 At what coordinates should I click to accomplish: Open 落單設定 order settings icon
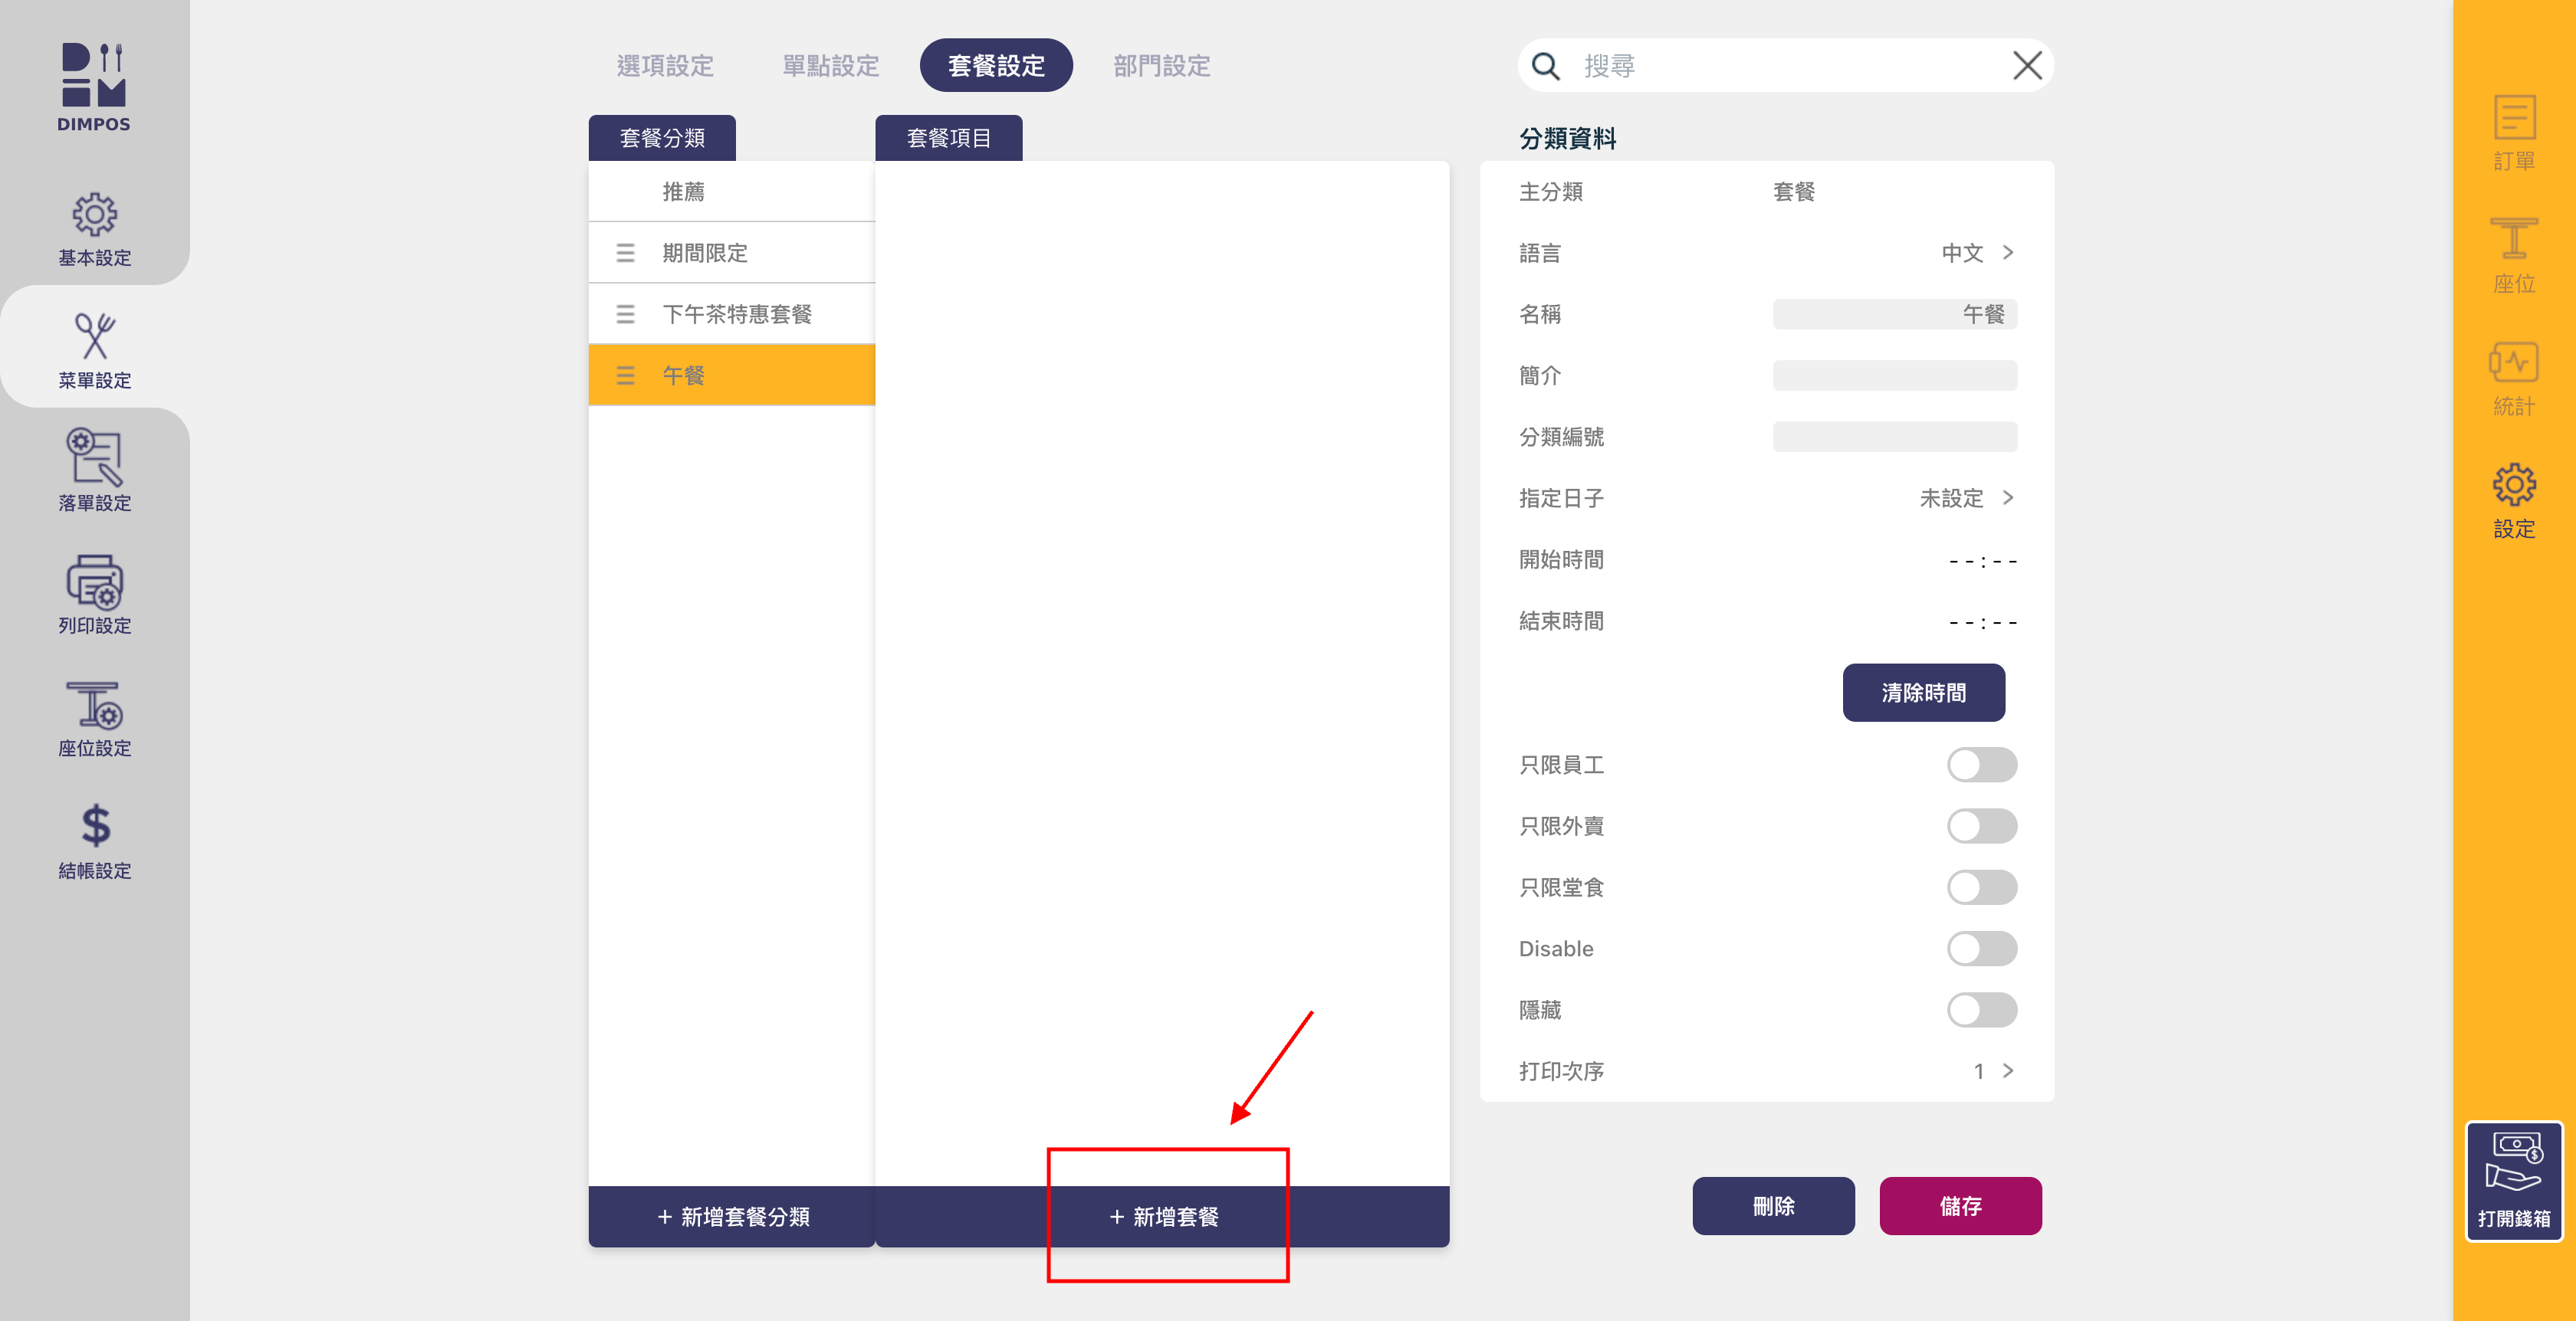(x=94, y=457)
